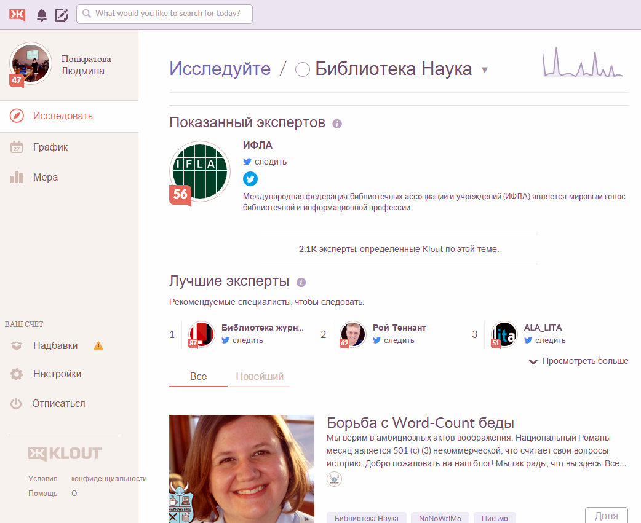Open article Борьба с Word-Count беды
641x523 pixels.
pos(420,423)
